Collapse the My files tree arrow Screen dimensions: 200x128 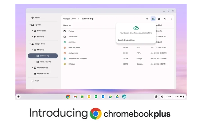tap(30, 25)
